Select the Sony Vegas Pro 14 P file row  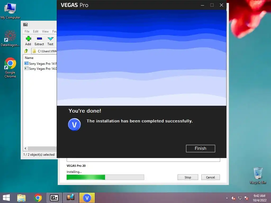point(40,63)
